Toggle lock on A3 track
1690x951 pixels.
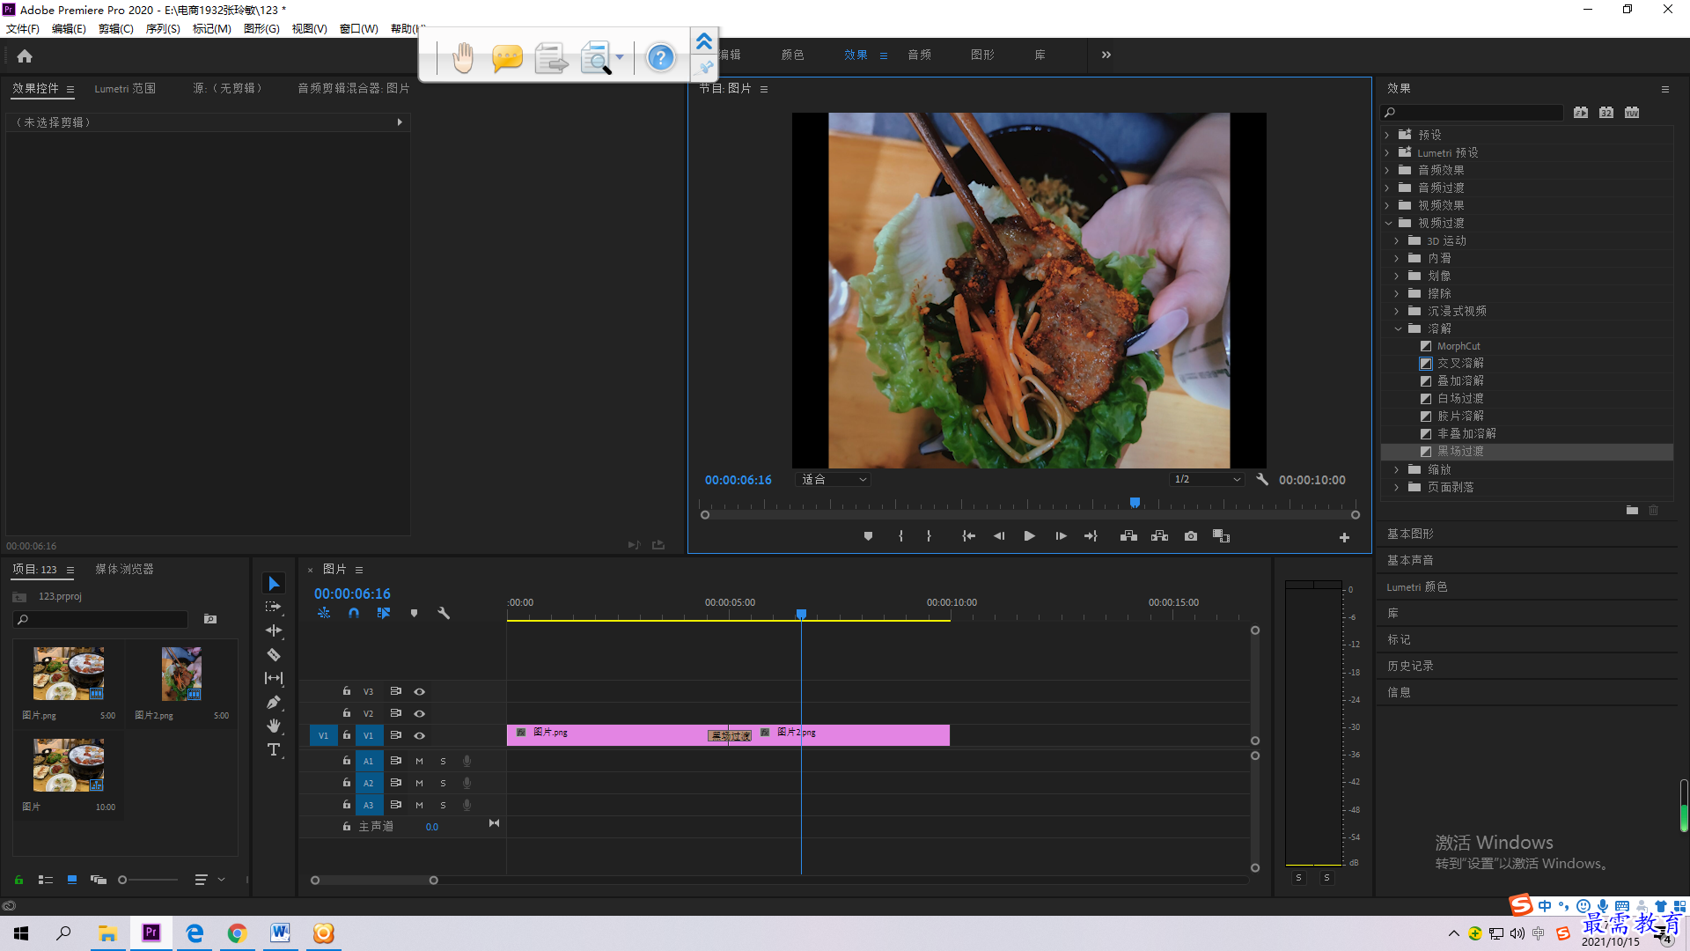click(347, 805)
